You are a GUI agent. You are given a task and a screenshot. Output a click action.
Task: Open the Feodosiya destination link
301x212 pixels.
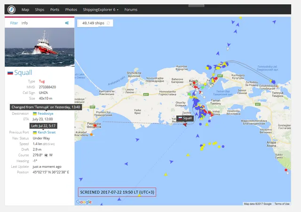pyautogui.click(x=46, y=114)
